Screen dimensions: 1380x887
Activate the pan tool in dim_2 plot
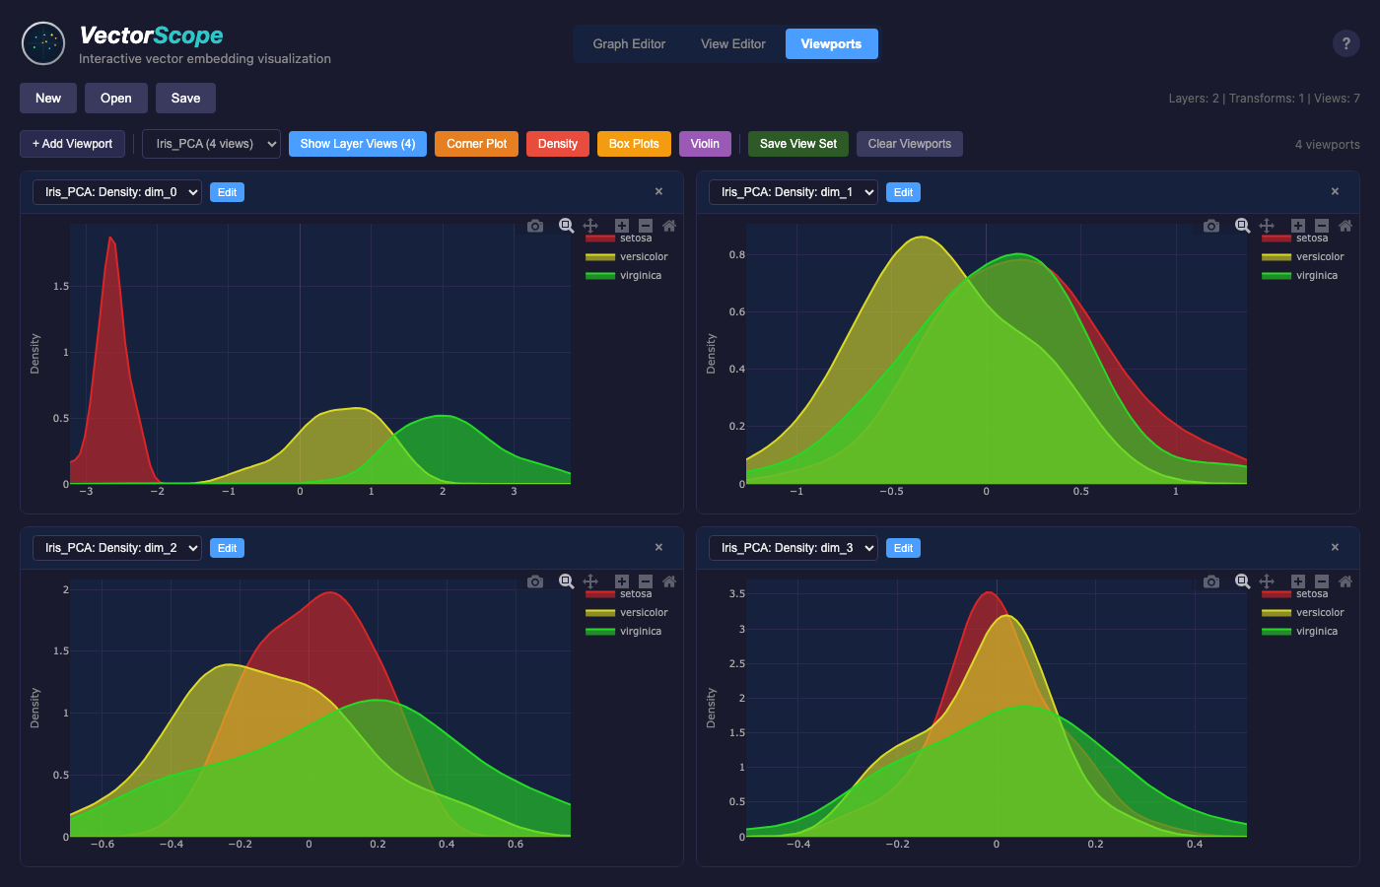(590, 581)
